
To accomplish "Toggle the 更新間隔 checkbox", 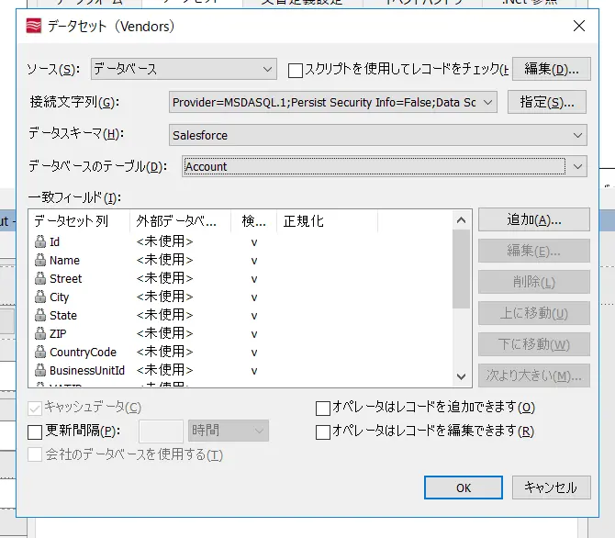I will [35, 432].
